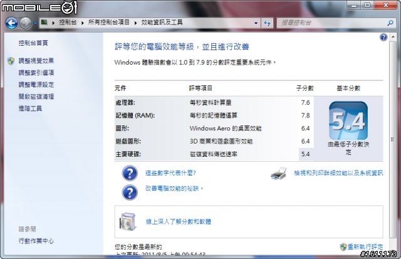Click the vertical scrollbar thumb
Image resolution: width=401 pixels, height=259 pixels.
tap(393, 139)
